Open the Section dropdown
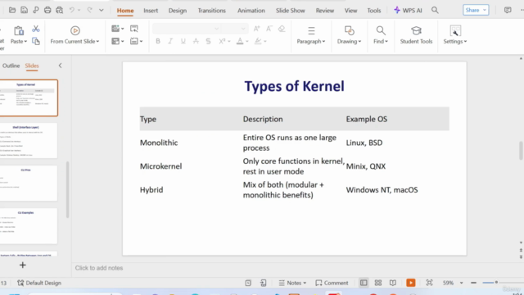Image resolution: width=524 pixels, height=295 pixels. coord(136,41)
